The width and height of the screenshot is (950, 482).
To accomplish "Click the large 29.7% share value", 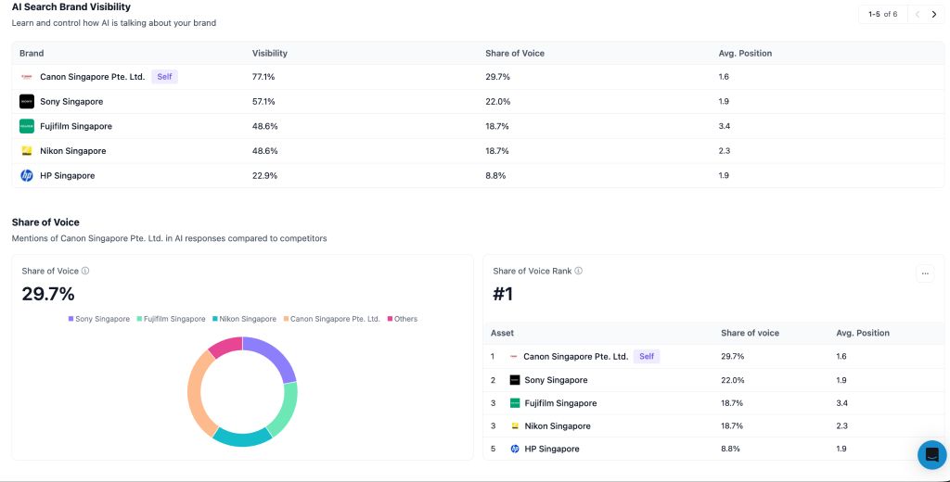I will tap(48, 294).
